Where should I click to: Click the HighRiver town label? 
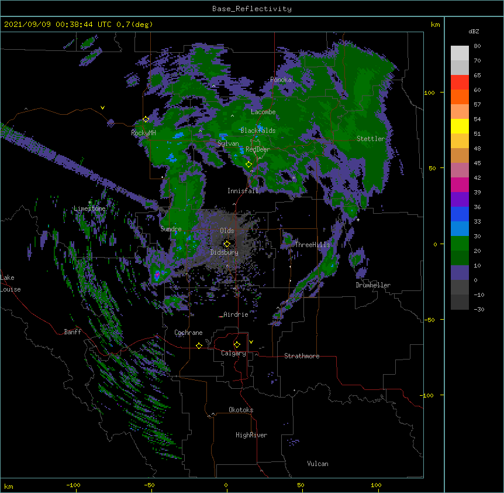coord(251,435)
